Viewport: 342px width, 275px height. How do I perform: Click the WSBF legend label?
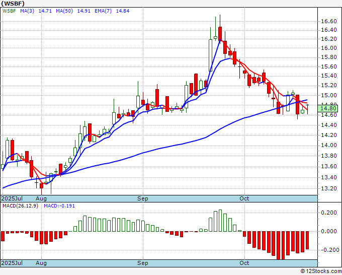click(x=9, y=11)
